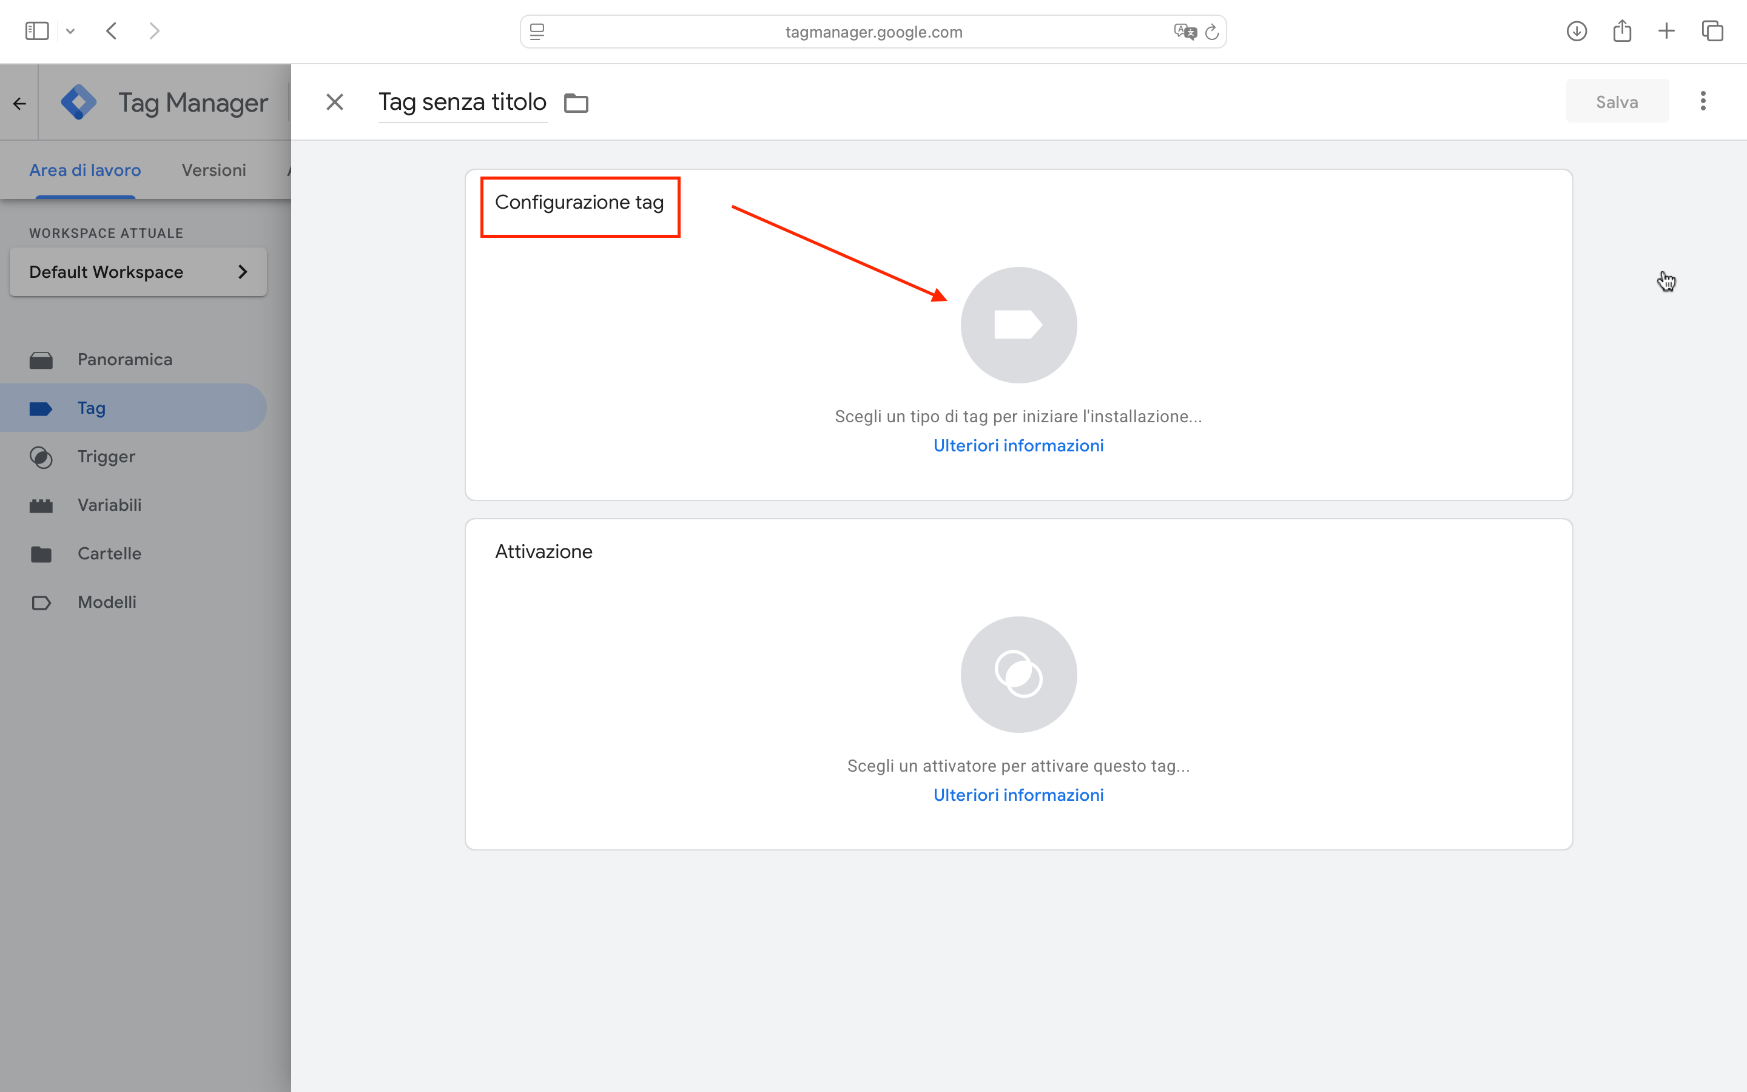Open the three-dot more options menu
This screenshot has height=1092, width=1747.
tap(1702, 101)
